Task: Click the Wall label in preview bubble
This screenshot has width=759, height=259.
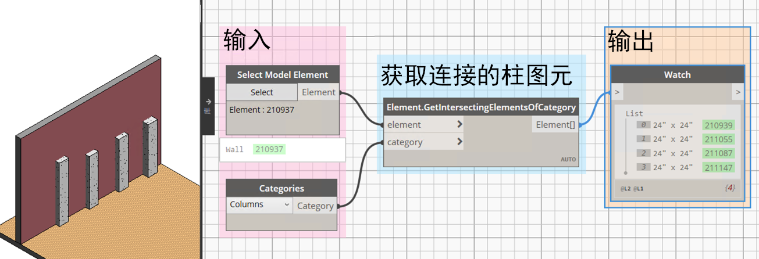Action: (x=235, y=150)
